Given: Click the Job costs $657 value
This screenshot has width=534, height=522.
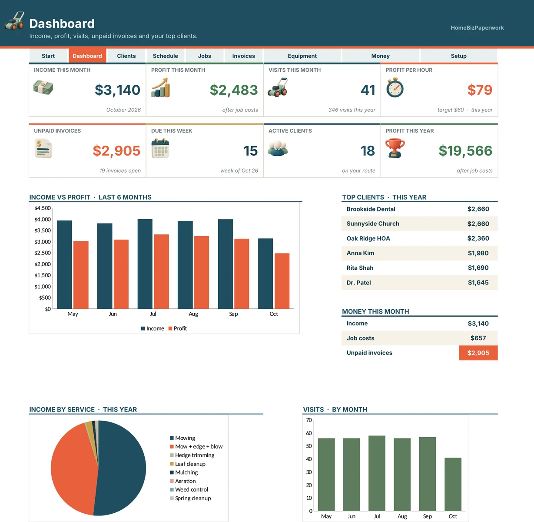Looking at the screenshot, I should pos(478,338).
